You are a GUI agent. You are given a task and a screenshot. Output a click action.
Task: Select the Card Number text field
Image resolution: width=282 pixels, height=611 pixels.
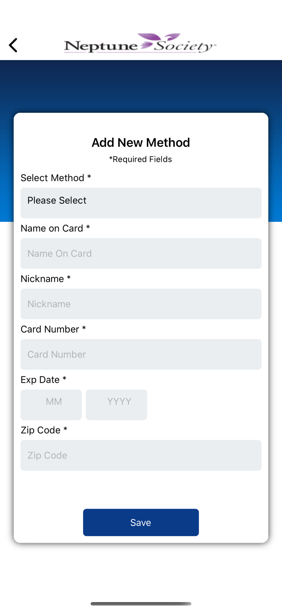tap(141, 354)
